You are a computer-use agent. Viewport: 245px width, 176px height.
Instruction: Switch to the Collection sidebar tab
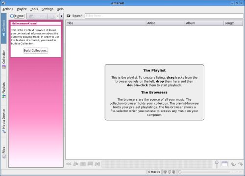(x=4, y=59)
